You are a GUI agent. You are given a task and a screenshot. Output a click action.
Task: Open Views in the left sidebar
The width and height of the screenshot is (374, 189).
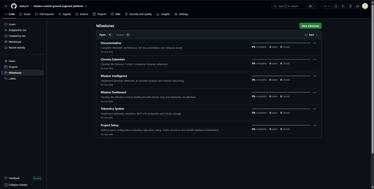click(22, 61)
